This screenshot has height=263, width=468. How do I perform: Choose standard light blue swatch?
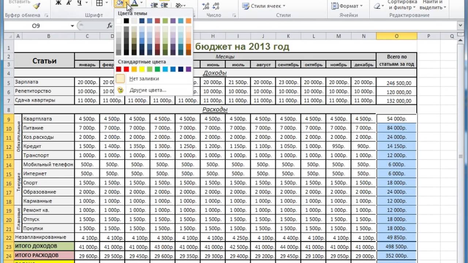pos(165,69)
